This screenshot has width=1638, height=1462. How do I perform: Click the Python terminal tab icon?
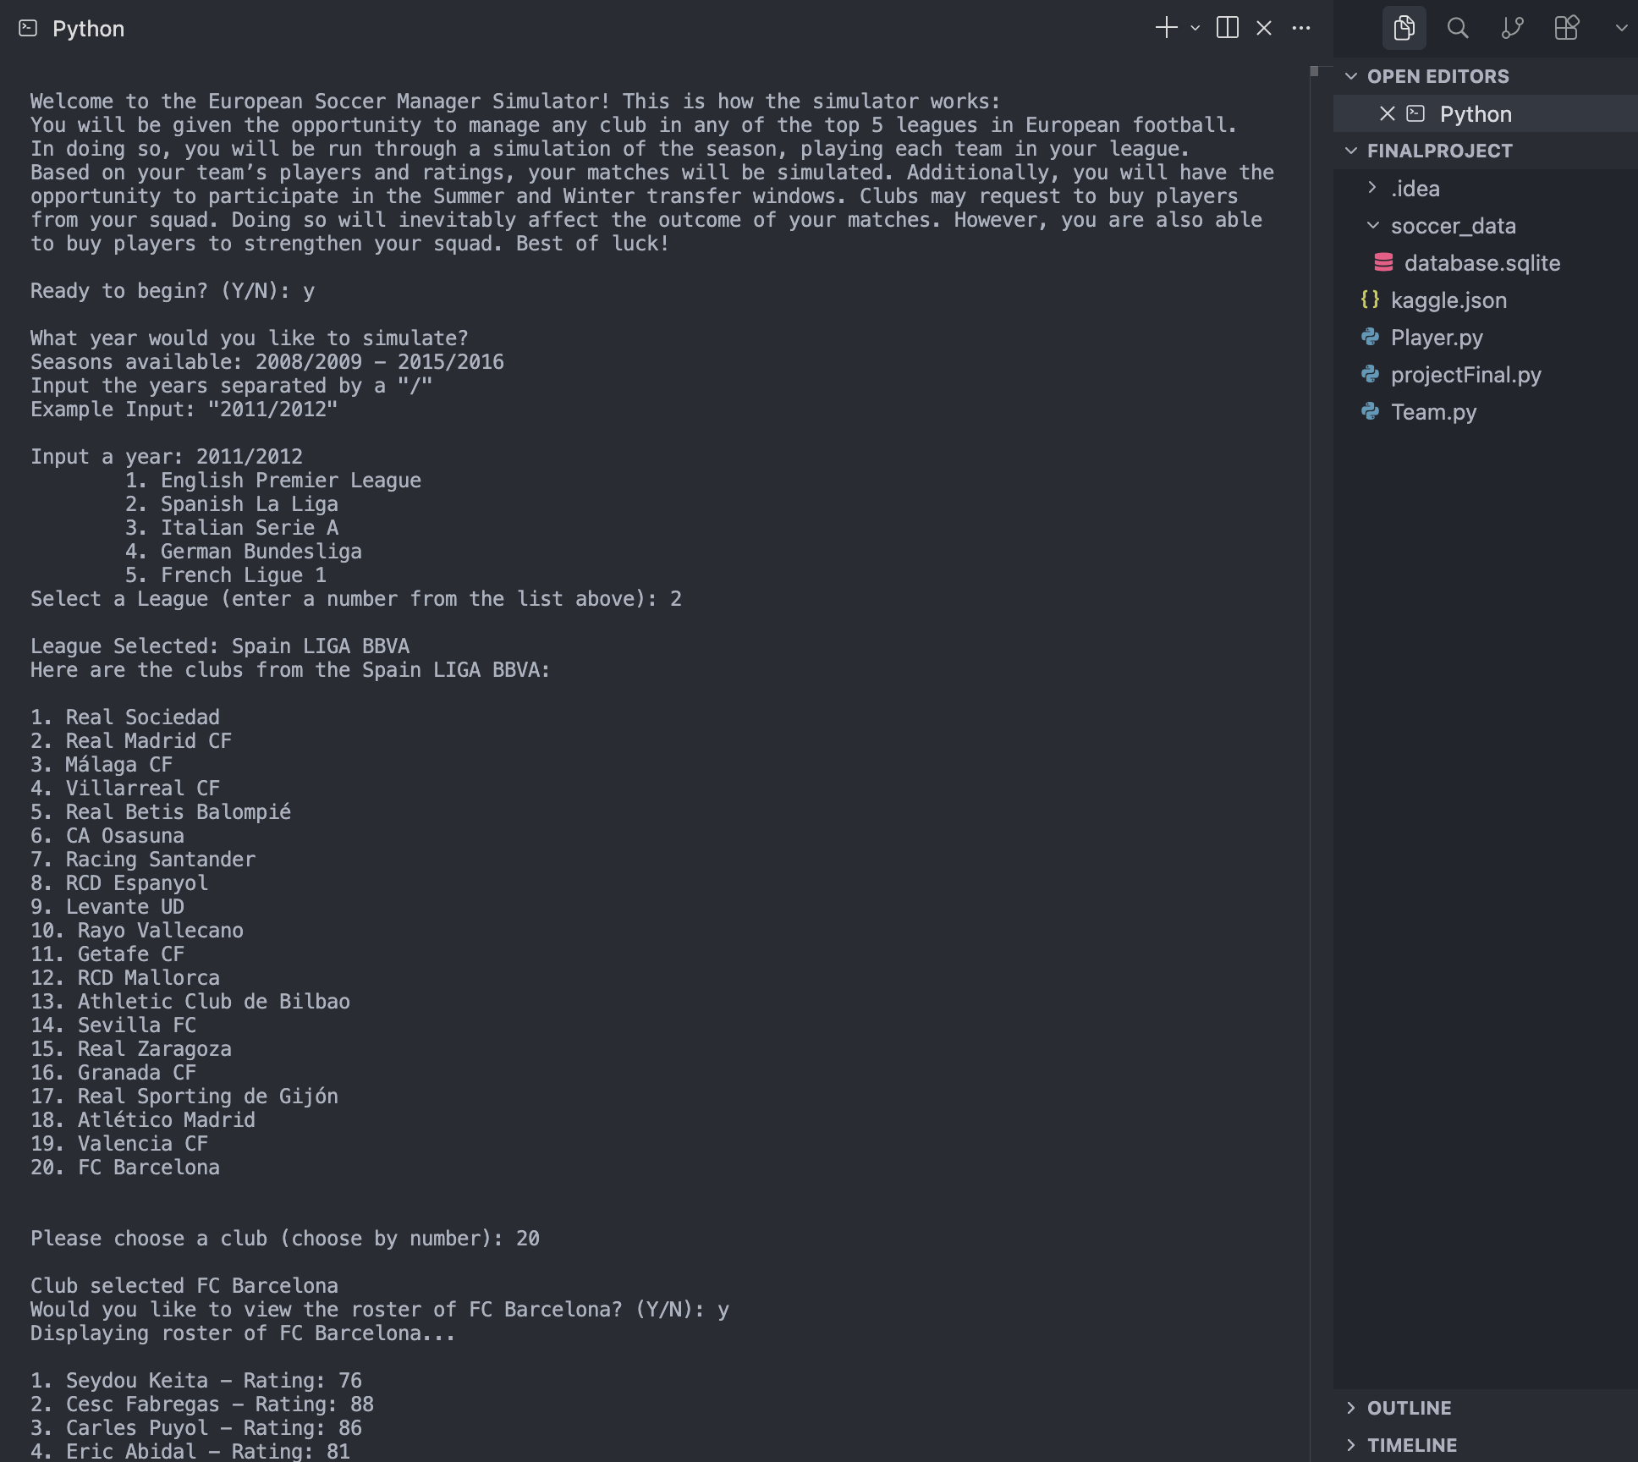28,29
